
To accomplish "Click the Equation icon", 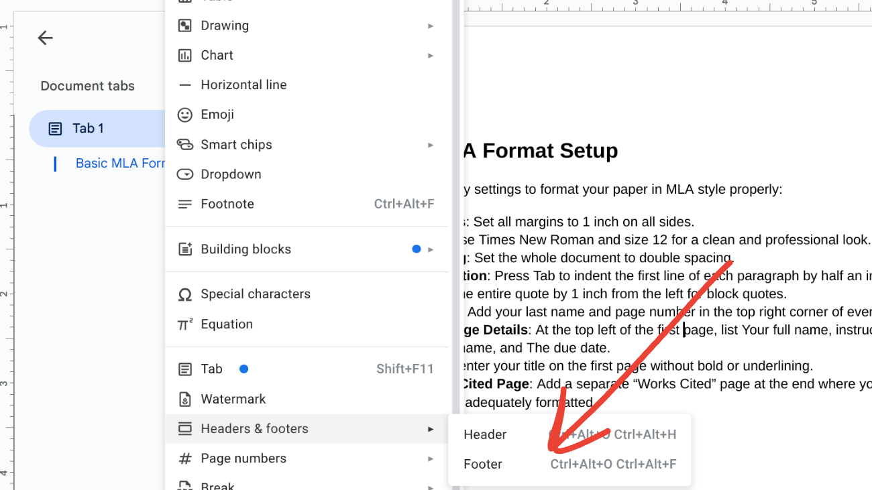I will [184, 324].
